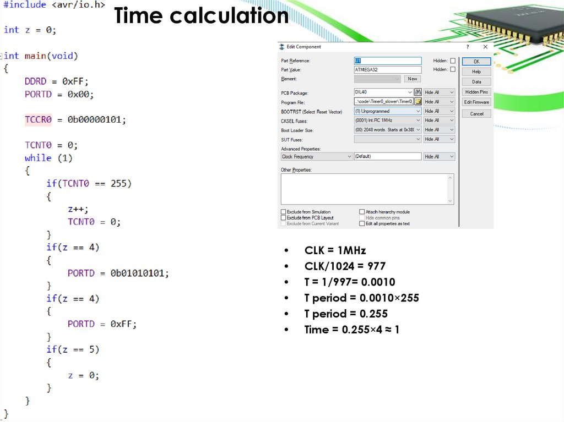Click the 'CLK = 1MHz' bullet text
The width and height of the screenshot is (564, 422).
coord(335,250)
